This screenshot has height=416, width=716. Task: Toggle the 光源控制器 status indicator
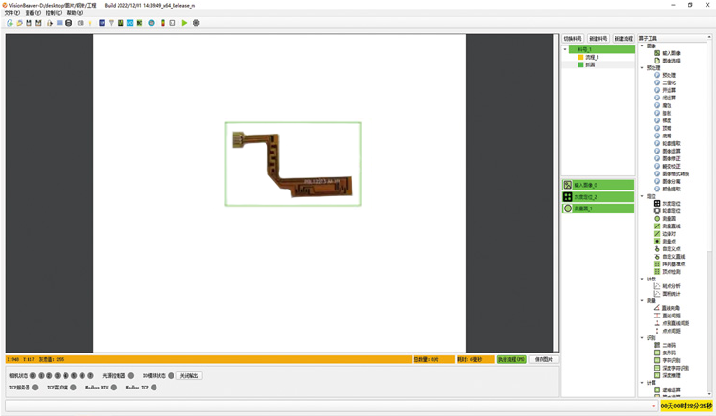(x=131, y=376)
